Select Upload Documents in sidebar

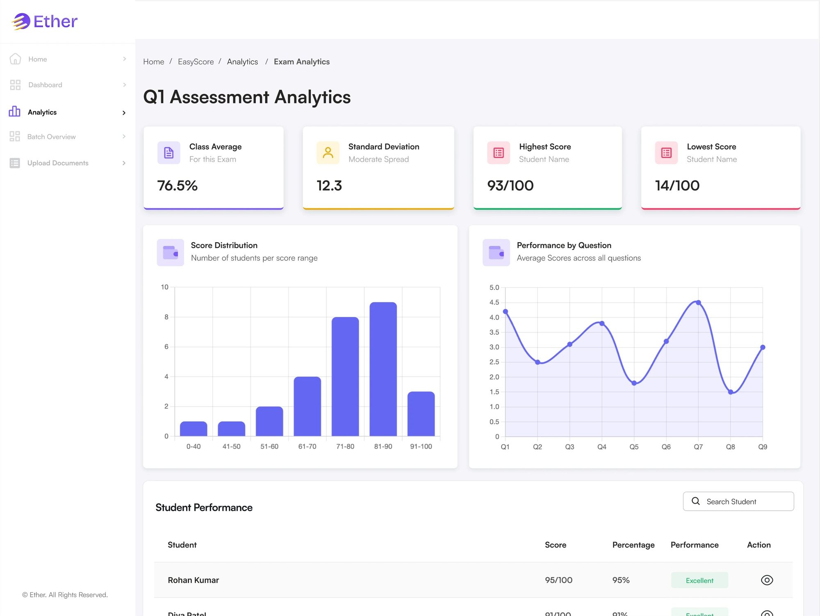click(68, 163)
